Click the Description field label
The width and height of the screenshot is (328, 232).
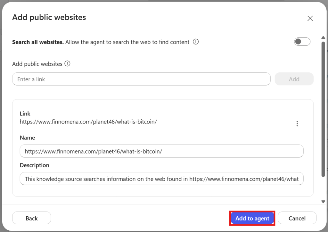click(35, 165)
